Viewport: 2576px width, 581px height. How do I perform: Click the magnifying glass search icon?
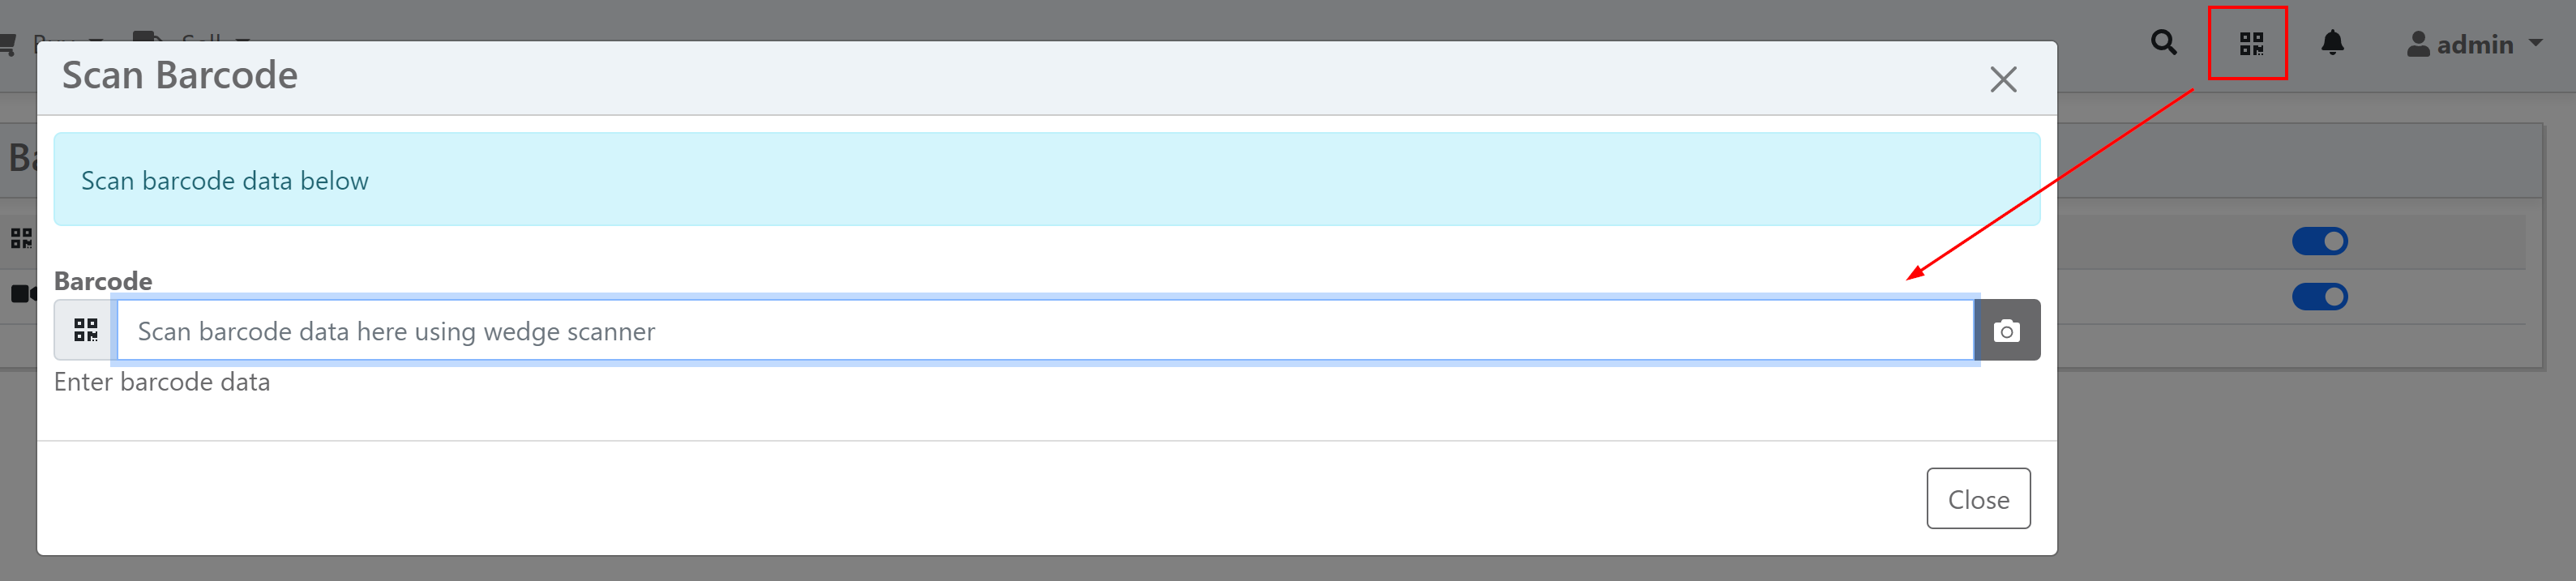point(2163,43)
